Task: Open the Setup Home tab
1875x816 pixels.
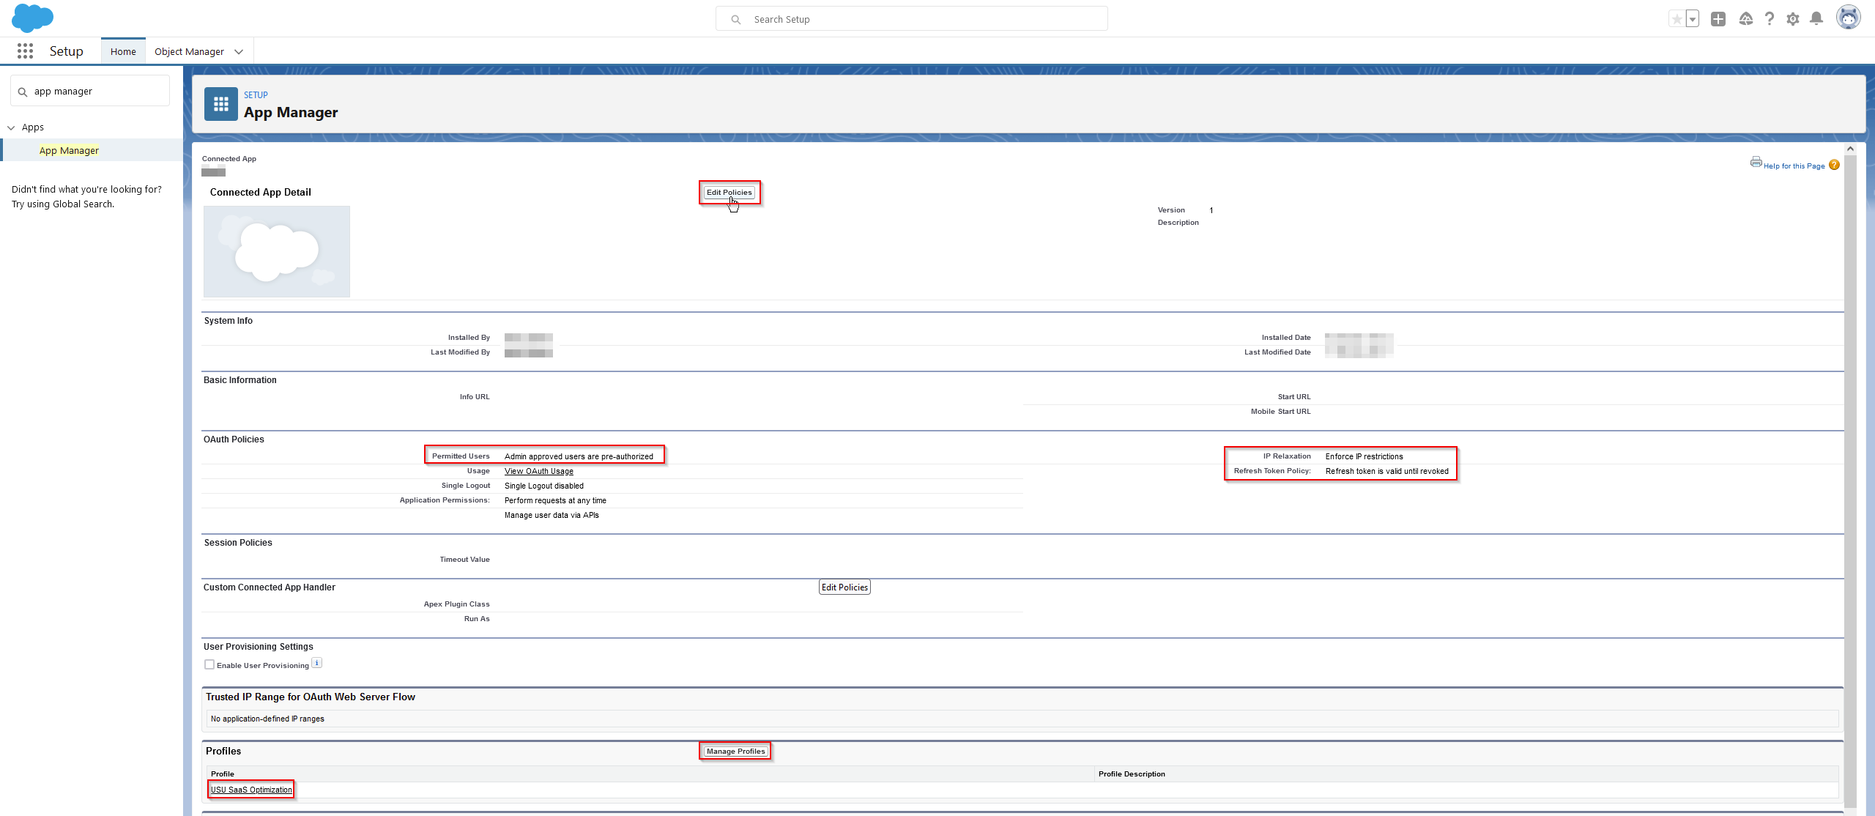Action: pos(123,51)
